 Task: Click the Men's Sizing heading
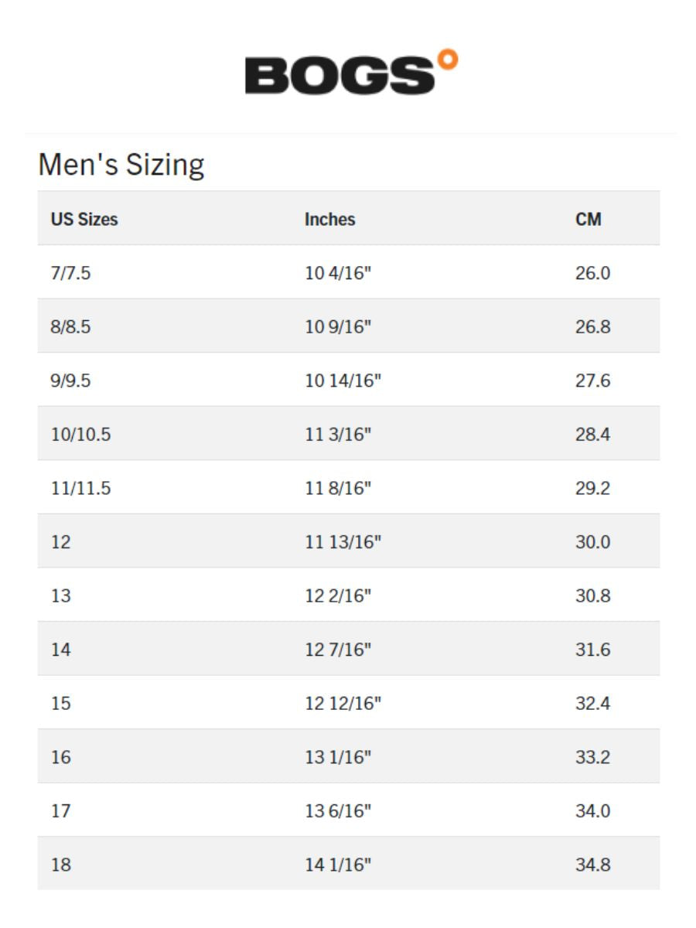pos(121,165)
